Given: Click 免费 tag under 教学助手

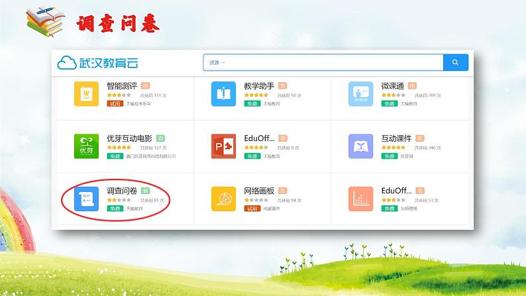Looking at the screenshot, I should coord(252,104).
